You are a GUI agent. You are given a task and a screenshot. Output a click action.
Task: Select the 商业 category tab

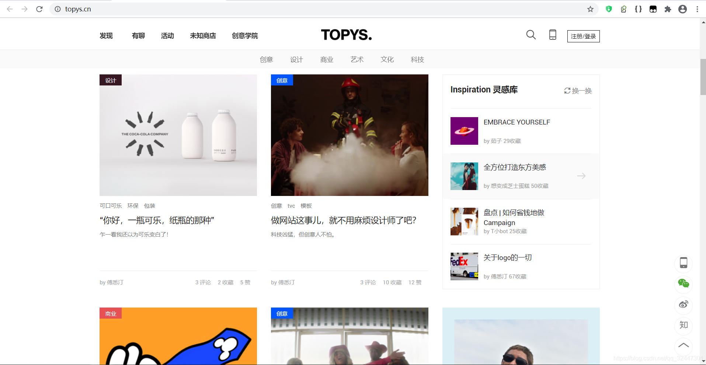pos(327,60)
